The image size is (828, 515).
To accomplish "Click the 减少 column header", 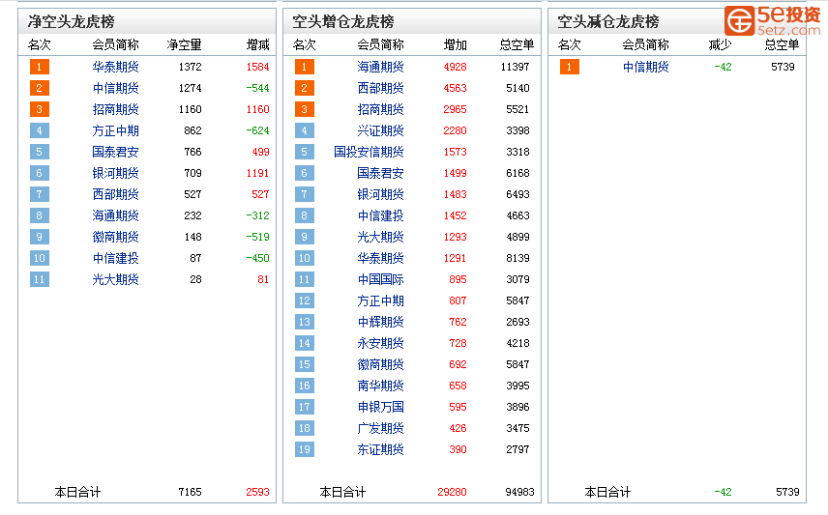I will click(721, 44).
